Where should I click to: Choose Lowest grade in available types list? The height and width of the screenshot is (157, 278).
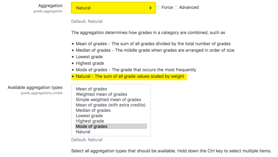(x=89, y=116)
